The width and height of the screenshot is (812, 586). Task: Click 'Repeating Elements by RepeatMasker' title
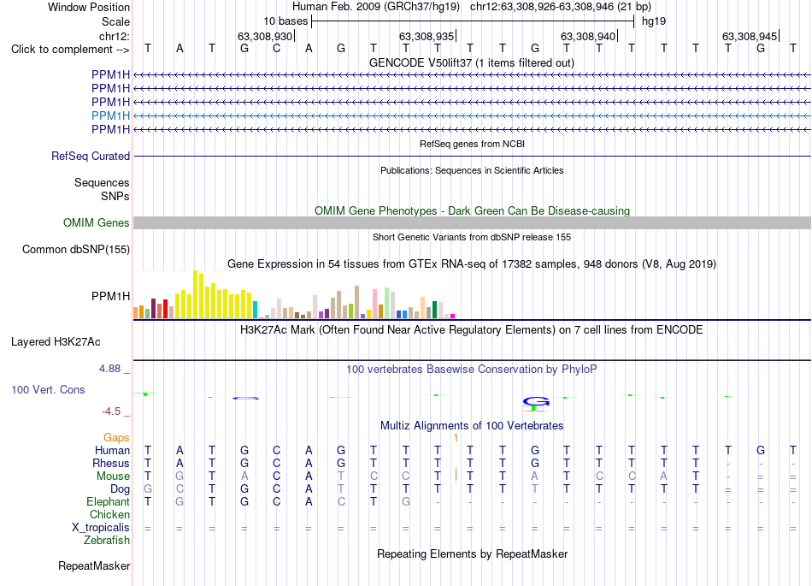[x=473, y=553]
